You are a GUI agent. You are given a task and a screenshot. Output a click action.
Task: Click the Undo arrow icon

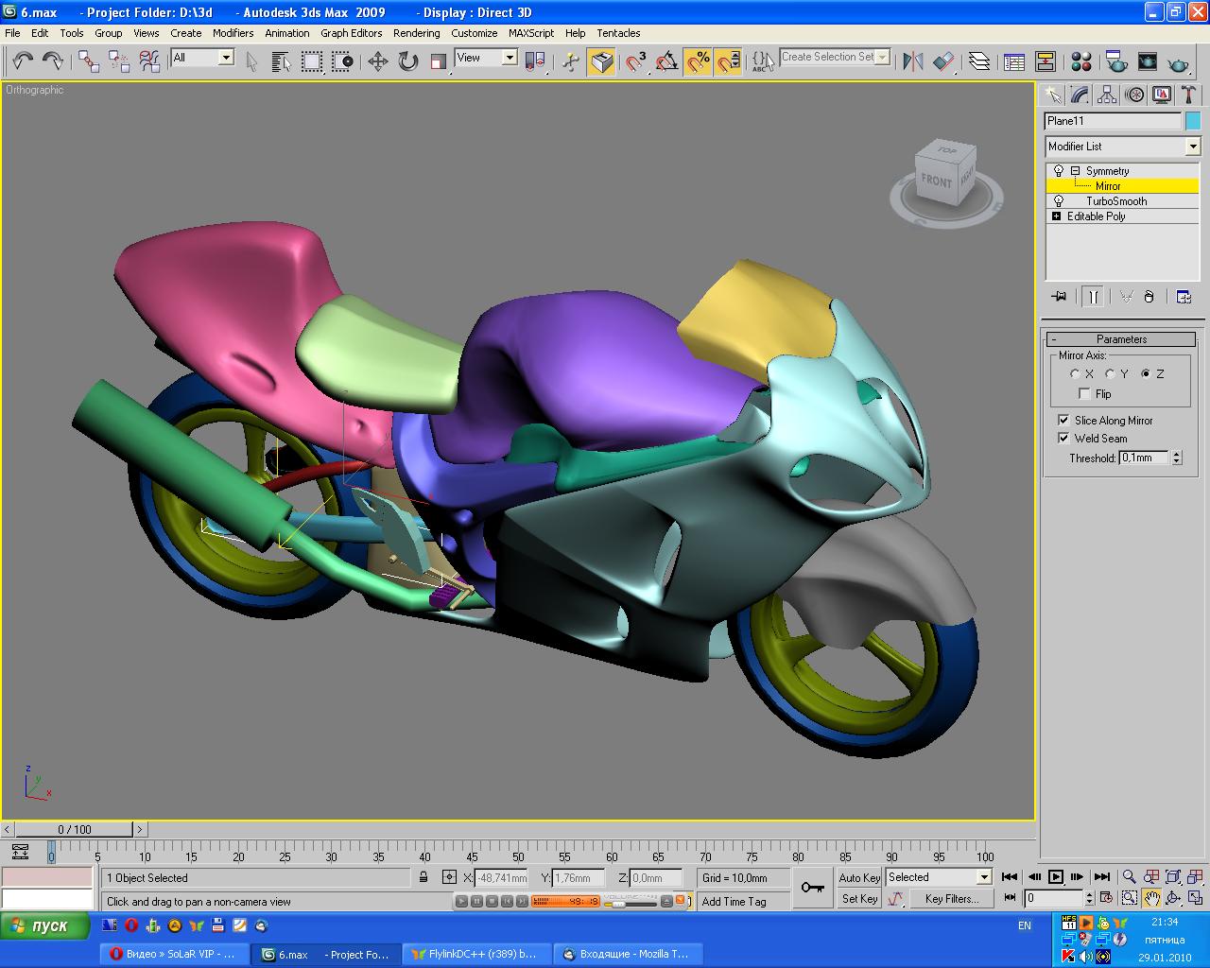[23, 62]
